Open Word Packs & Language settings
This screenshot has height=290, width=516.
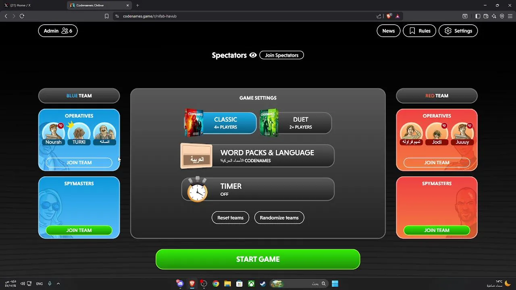tap(257, 156)
